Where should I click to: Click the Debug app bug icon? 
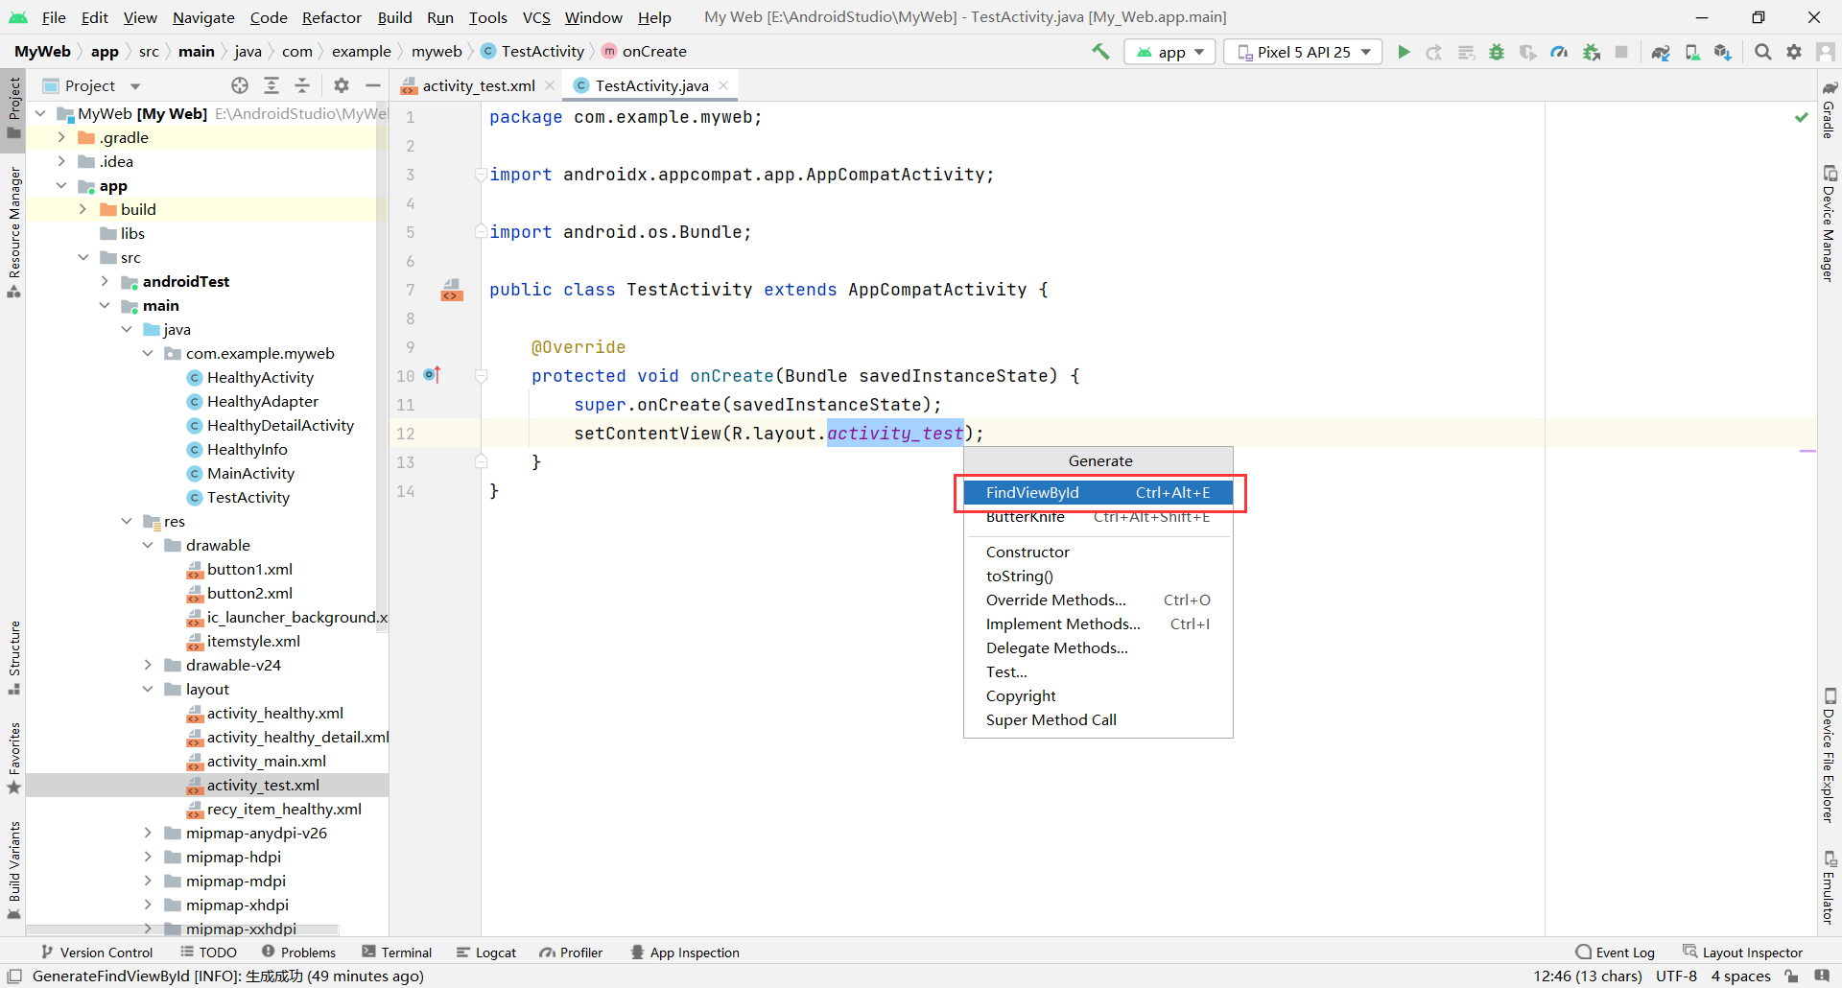coord(1497,52)
